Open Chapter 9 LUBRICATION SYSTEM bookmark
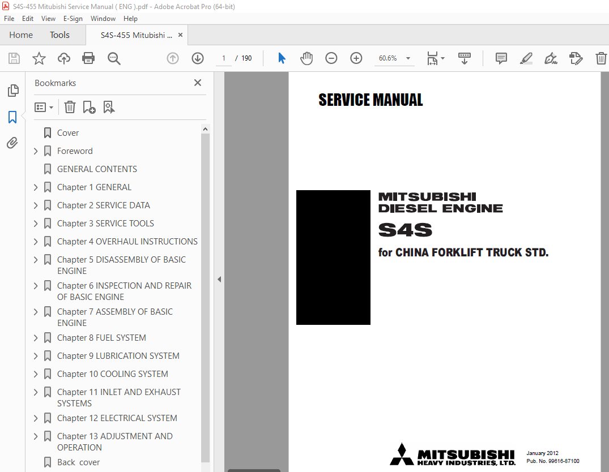 pyautogui.click(x=118, y=356)
